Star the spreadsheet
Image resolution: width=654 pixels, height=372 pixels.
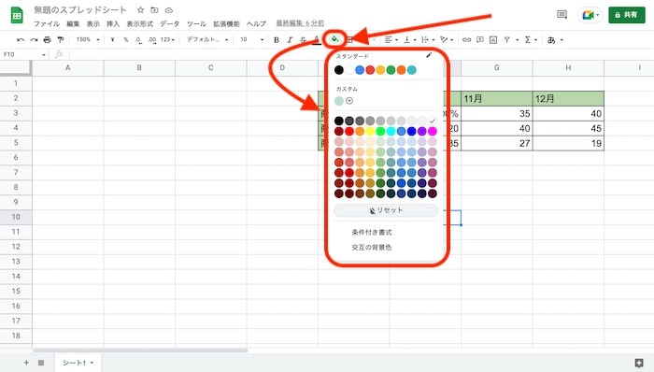140,10
